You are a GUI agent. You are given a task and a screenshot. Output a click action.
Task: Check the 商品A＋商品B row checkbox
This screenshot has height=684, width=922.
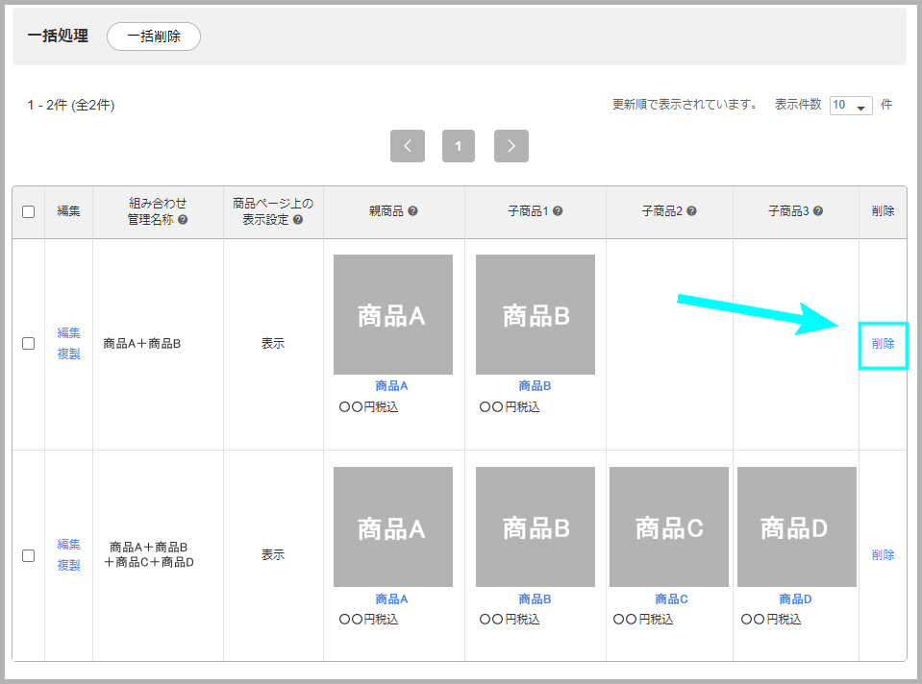coord(28,343)
